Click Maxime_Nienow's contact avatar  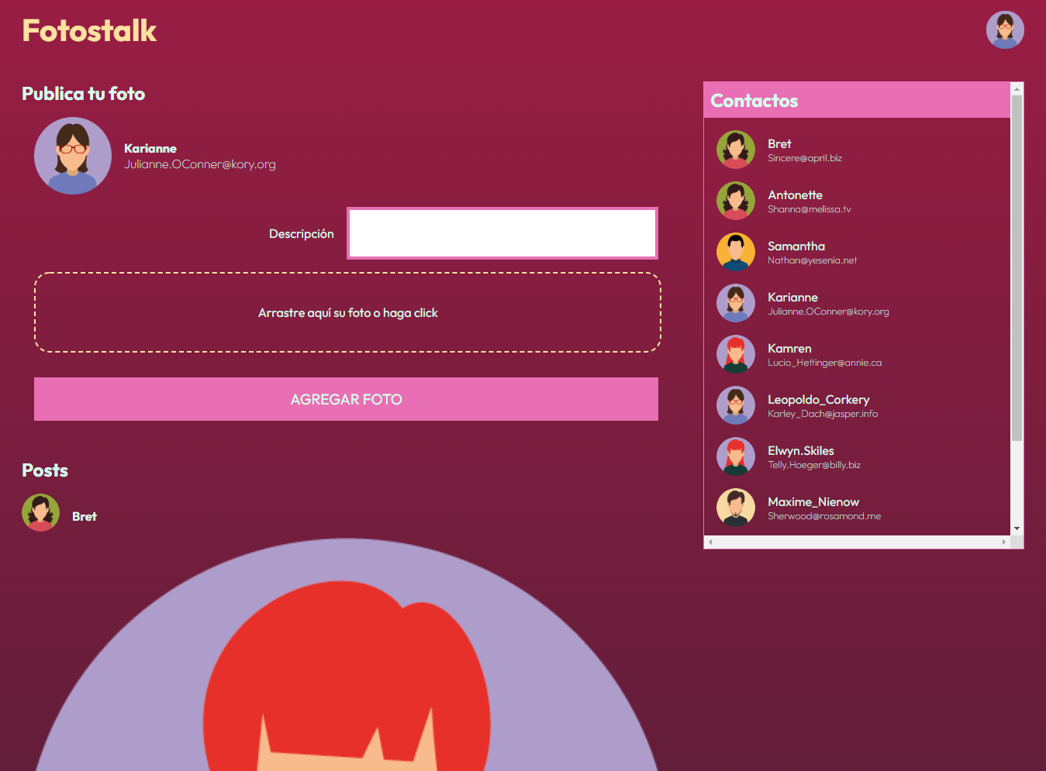click(735, 508)
